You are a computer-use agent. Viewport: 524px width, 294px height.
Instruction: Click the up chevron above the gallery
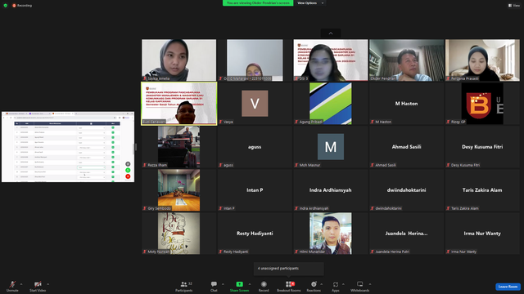pyautogui.click(x=331, y=33)
